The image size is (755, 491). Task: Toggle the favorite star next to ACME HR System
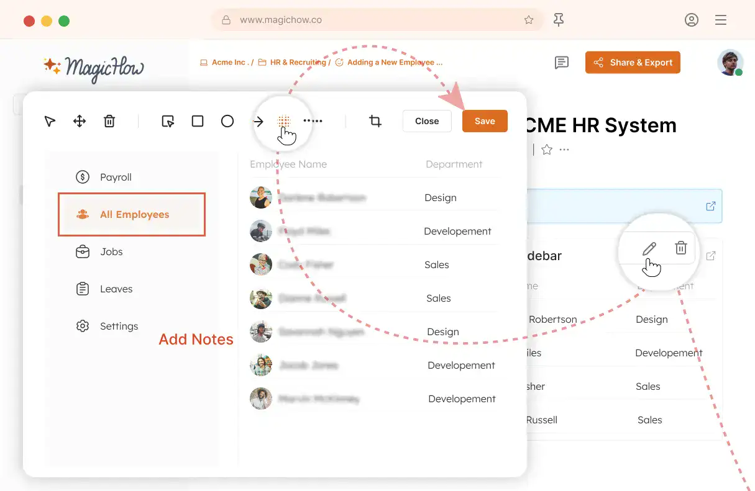click(x=546, y=149)
